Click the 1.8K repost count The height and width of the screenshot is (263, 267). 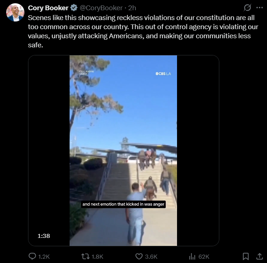97,256
